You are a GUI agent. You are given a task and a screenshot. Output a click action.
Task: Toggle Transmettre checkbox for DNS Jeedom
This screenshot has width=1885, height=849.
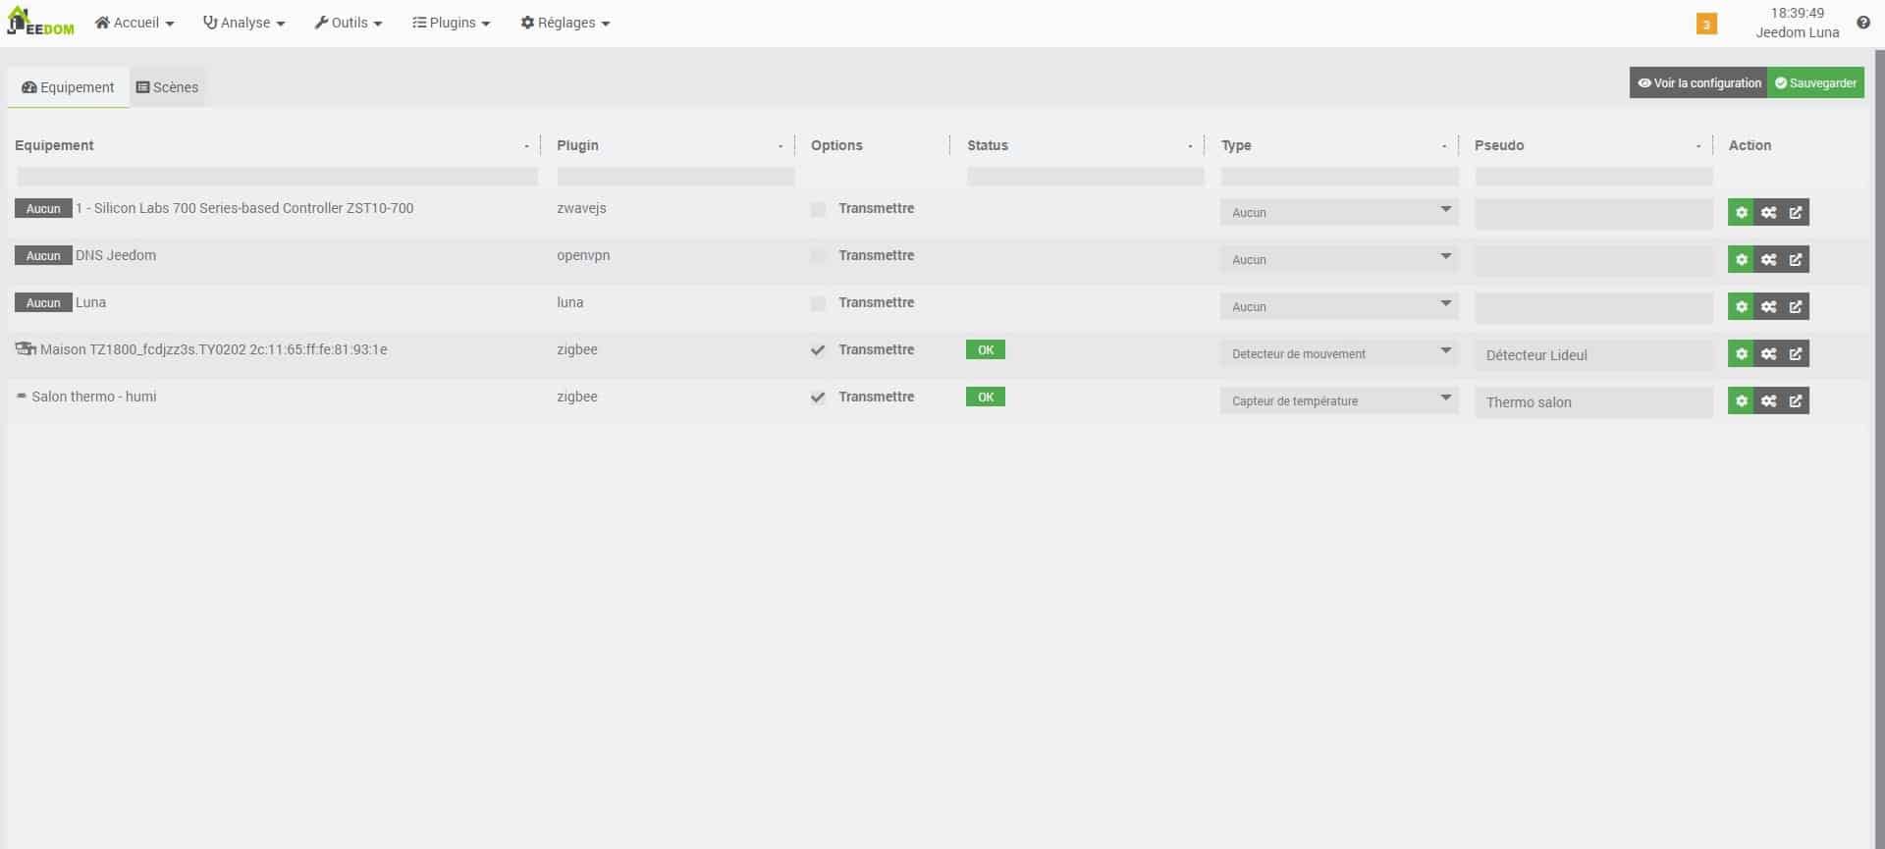pos(818,256)
